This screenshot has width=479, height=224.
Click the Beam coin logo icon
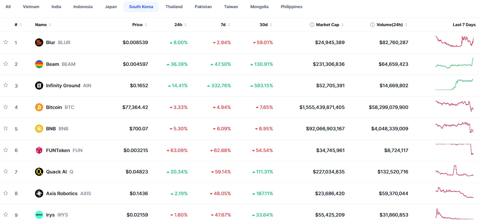[39, 64]
